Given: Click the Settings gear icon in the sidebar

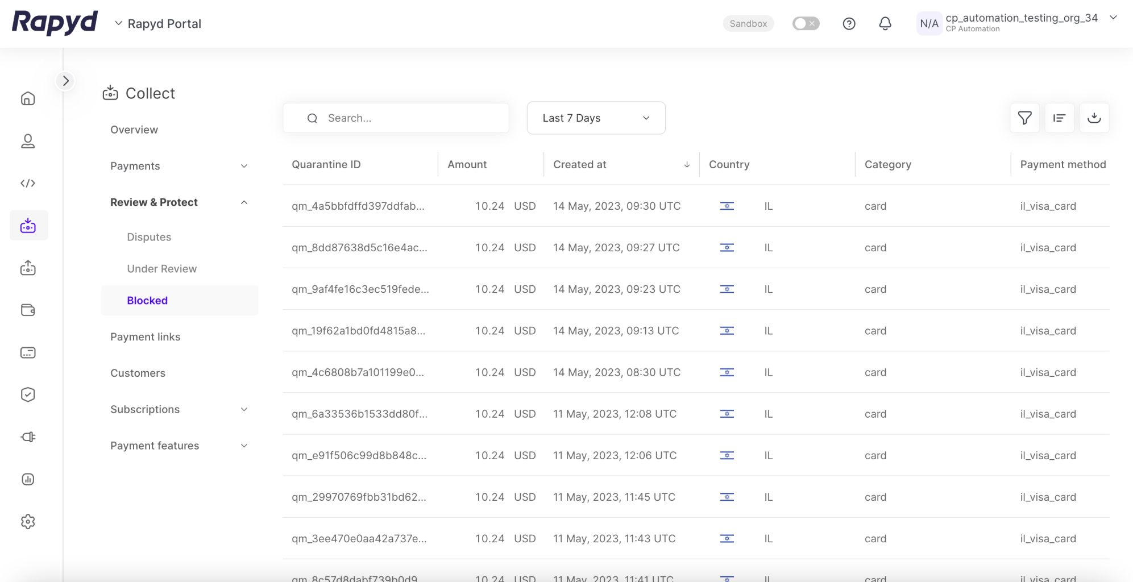Looking at the screenshot, I should click(28, 522).
